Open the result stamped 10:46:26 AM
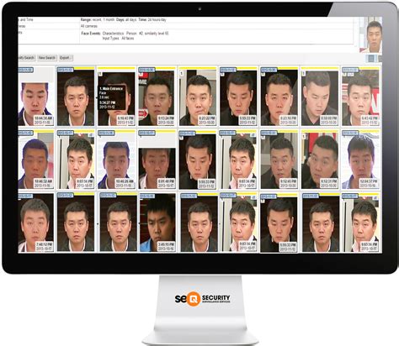This screenshot has height=346, width=399. click(116, 160)
